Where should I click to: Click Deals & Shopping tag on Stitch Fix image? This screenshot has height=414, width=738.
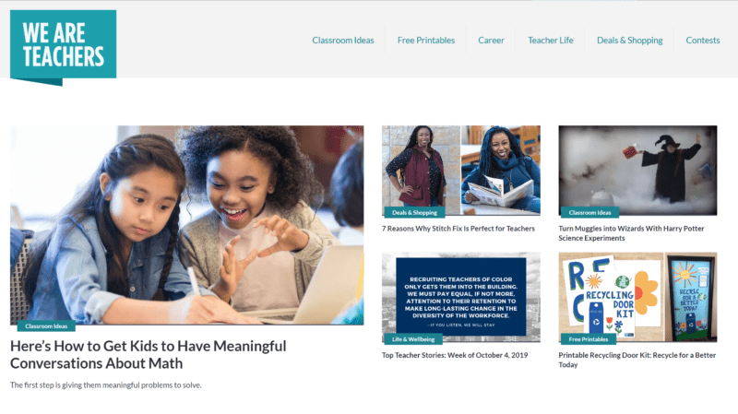(x=414, y=213)
